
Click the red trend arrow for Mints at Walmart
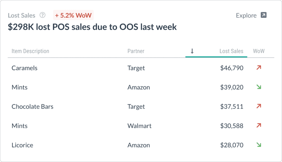click(x=258, y=125)
